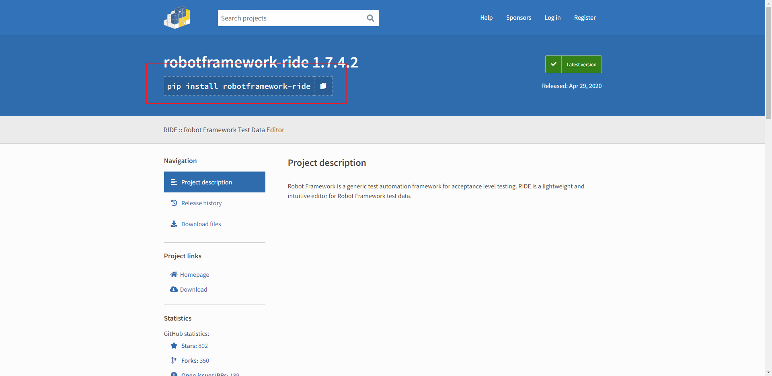Viewport: 772px width, 376px height.
Task: Copy pip install command via clipboard icon
Action: pyautogui.click(x=323, y=86)
